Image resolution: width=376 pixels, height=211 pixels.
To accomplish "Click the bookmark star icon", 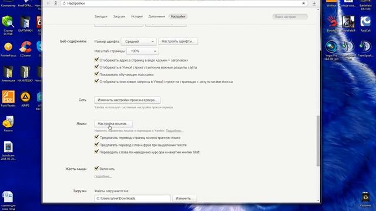I will coord(303,3).
